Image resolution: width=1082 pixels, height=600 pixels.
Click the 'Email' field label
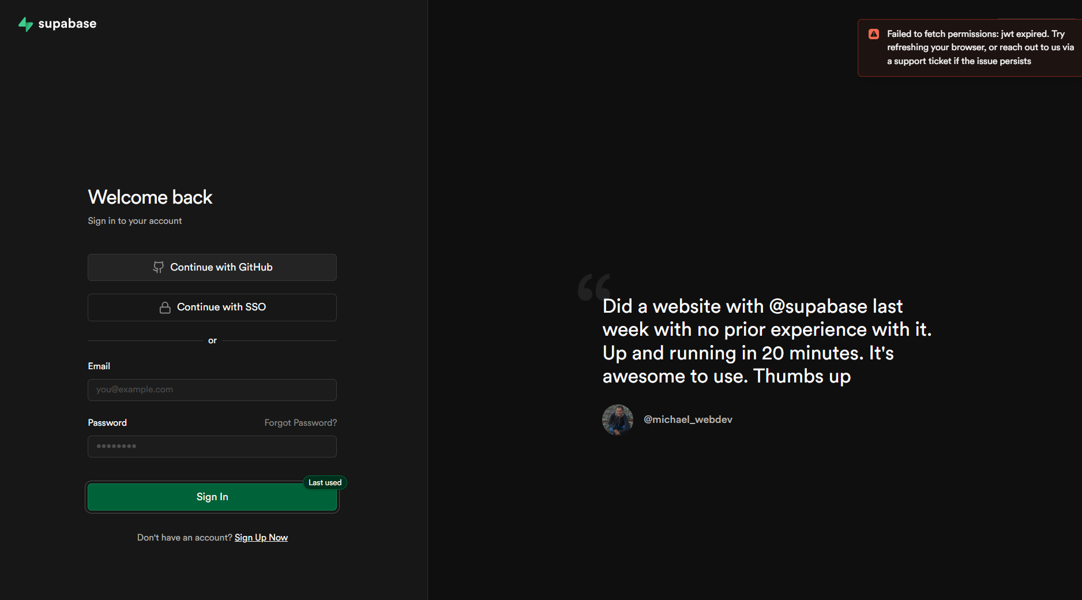pyautogui.click(x=99, y=366)
